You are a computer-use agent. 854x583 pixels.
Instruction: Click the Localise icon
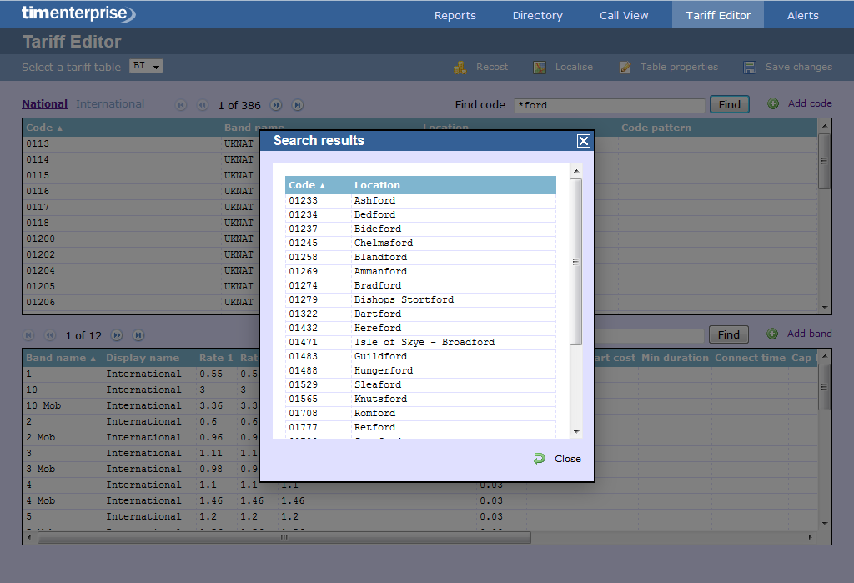click(x=540, y=68)
